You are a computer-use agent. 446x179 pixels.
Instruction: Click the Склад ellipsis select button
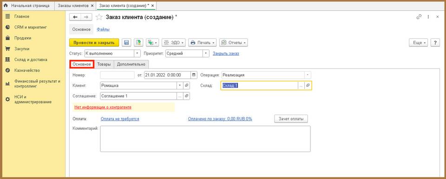pos(301,85)
